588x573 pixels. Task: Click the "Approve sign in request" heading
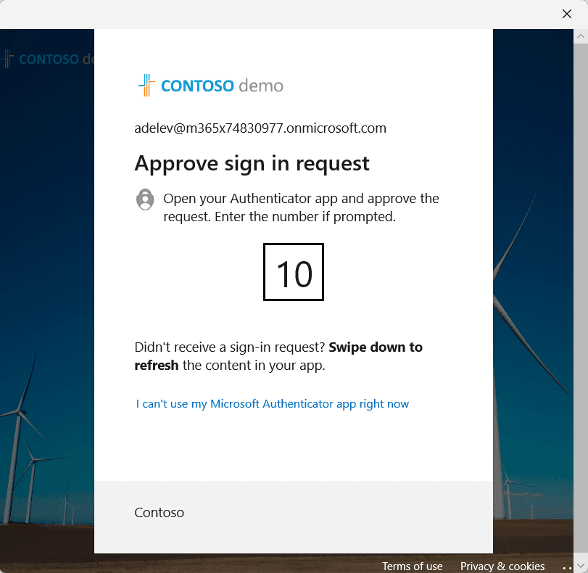pyautogui.click(x=252, y=163)
